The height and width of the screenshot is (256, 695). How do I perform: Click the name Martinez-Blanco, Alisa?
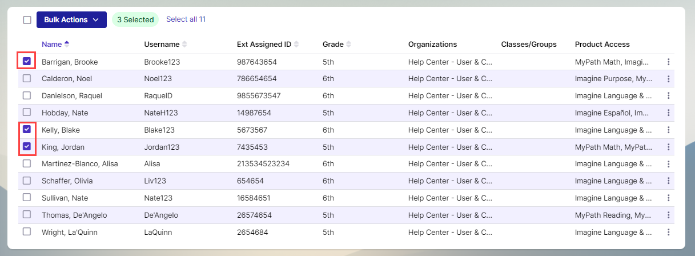point(80,164)
